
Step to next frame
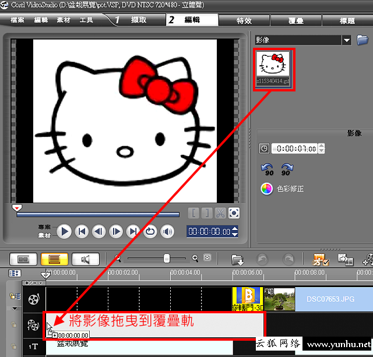[x=116, y=231]
